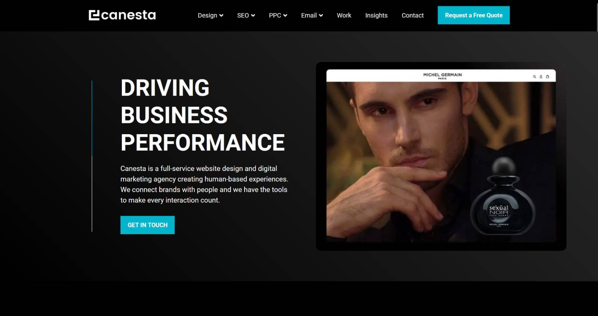Open the Email dropdown chevron

[321, 16]
